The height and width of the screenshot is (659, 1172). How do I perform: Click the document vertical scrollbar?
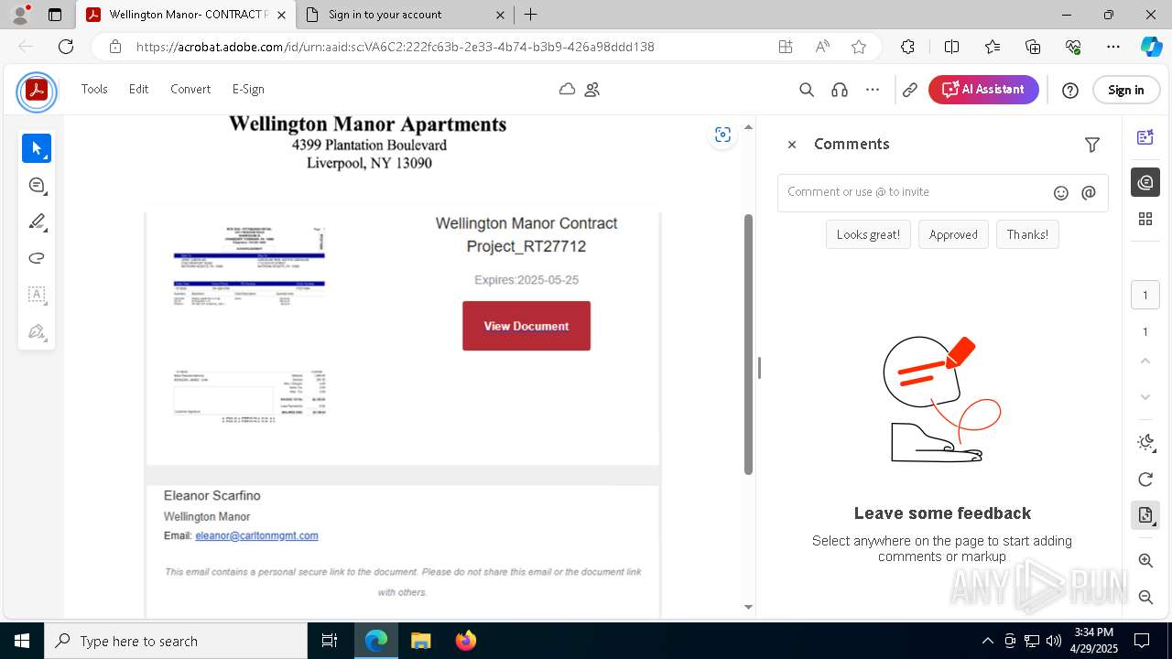748,344
